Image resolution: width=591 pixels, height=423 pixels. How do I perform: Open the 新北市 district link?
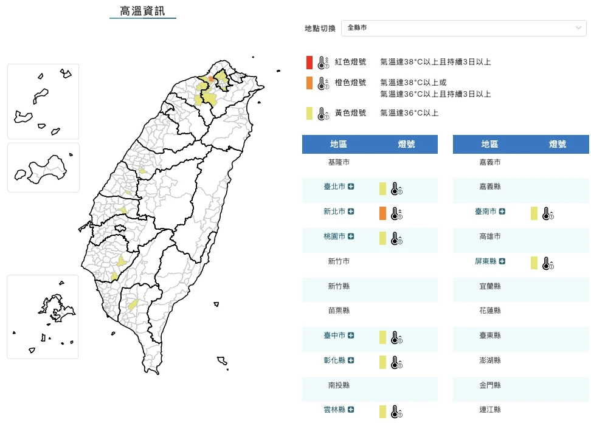pos(334,211)
